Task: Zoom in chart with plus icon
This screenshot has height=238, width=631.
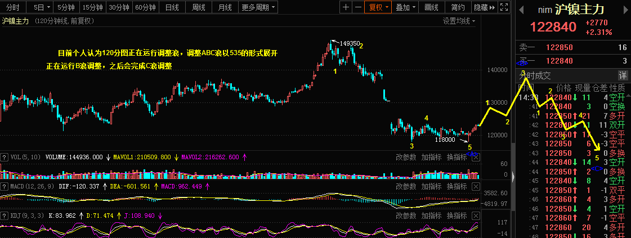Action: point(346,7)
